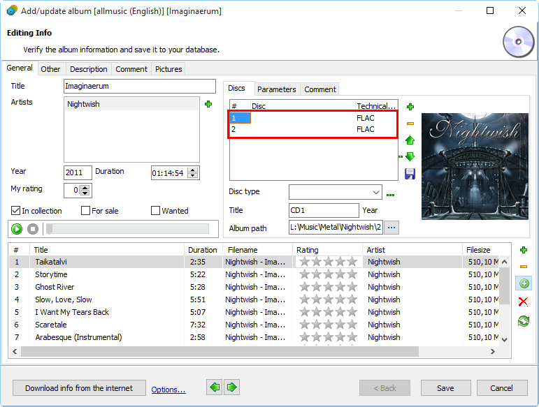Move selected disc down with green arrow
The height and width of the screenshot is (407, 539).
click(410, 157)
